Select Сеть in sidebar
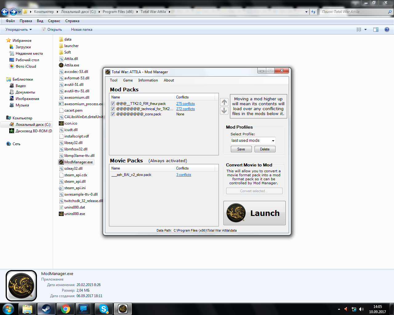This screenshot has width=394, height=315. coord(14,144)
